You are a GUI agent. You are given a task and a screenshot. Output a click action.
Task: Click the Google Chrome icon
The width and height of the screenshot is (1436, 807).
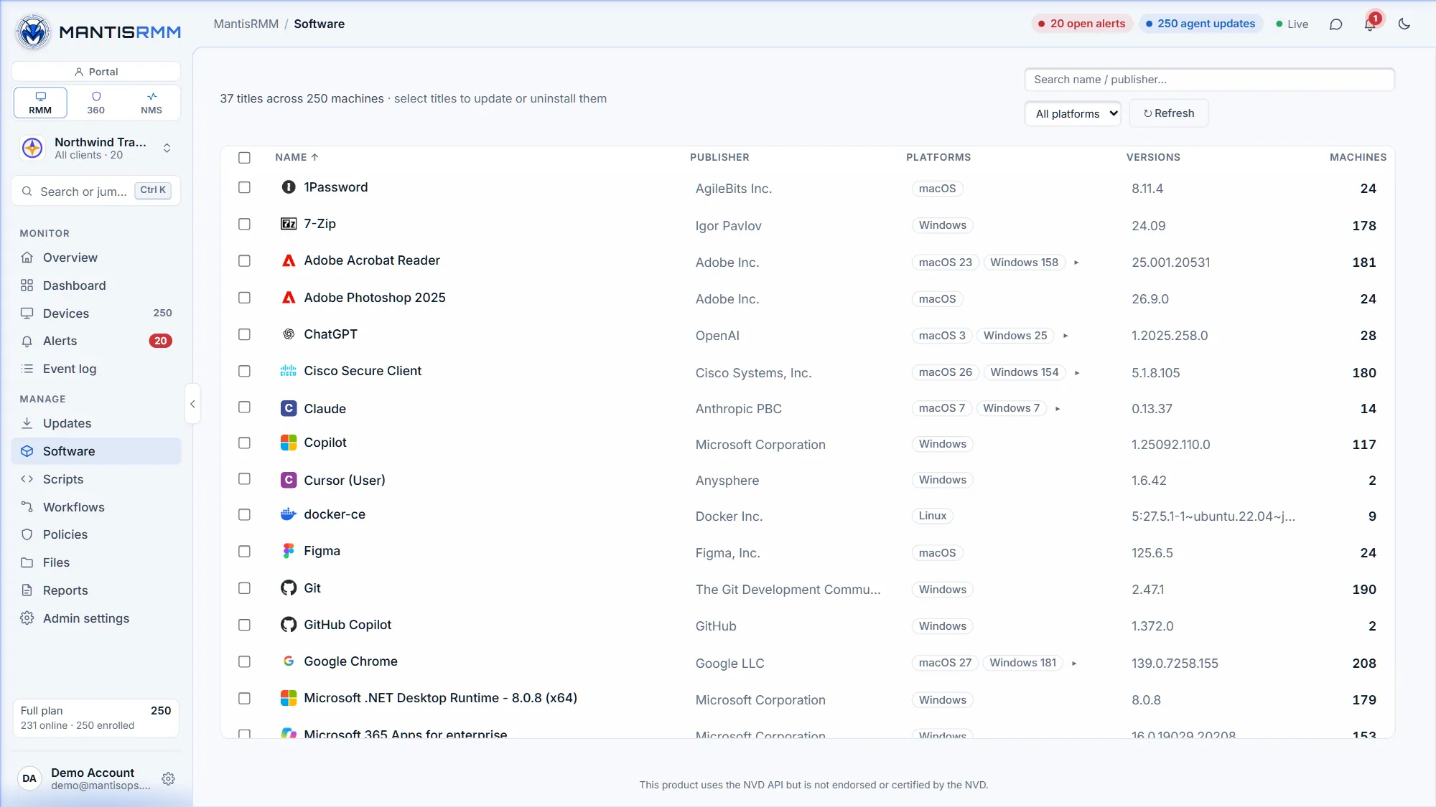point(289,661)
